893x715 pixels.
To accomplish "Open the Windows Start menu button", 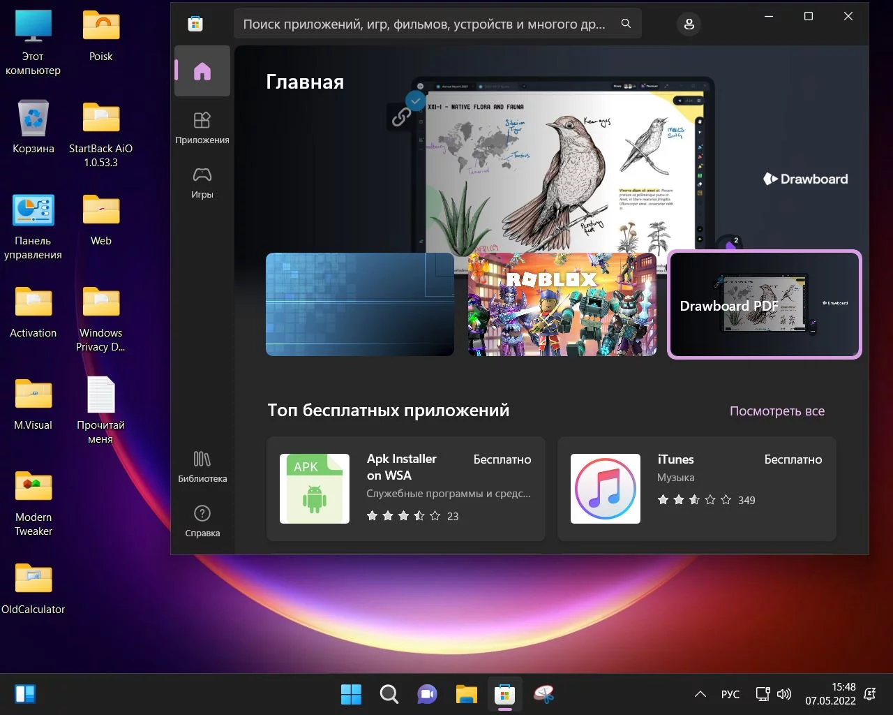I will coord(351,694).
